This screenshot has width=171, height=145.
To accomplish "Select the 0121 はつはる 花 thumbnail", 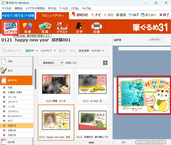I will pos(92,87).
